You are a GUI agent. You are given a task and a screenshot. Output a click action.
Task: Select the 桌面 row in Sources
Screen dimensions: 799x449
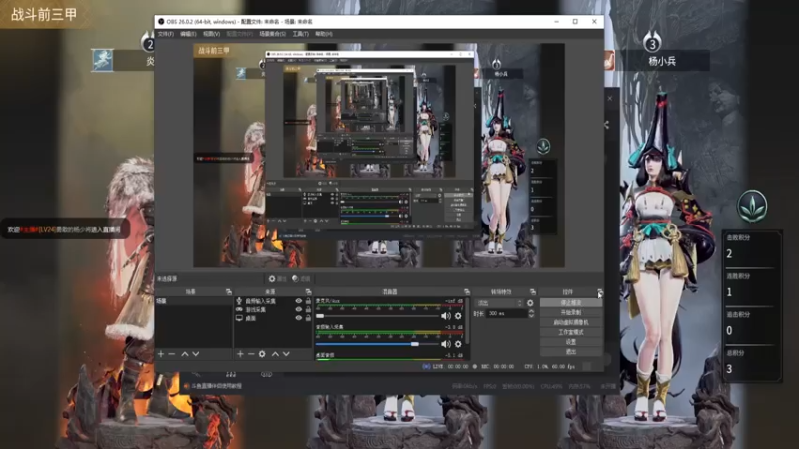pos(272,318)
